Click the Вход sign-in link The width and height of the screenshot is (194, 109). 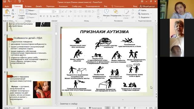(135, 6)
